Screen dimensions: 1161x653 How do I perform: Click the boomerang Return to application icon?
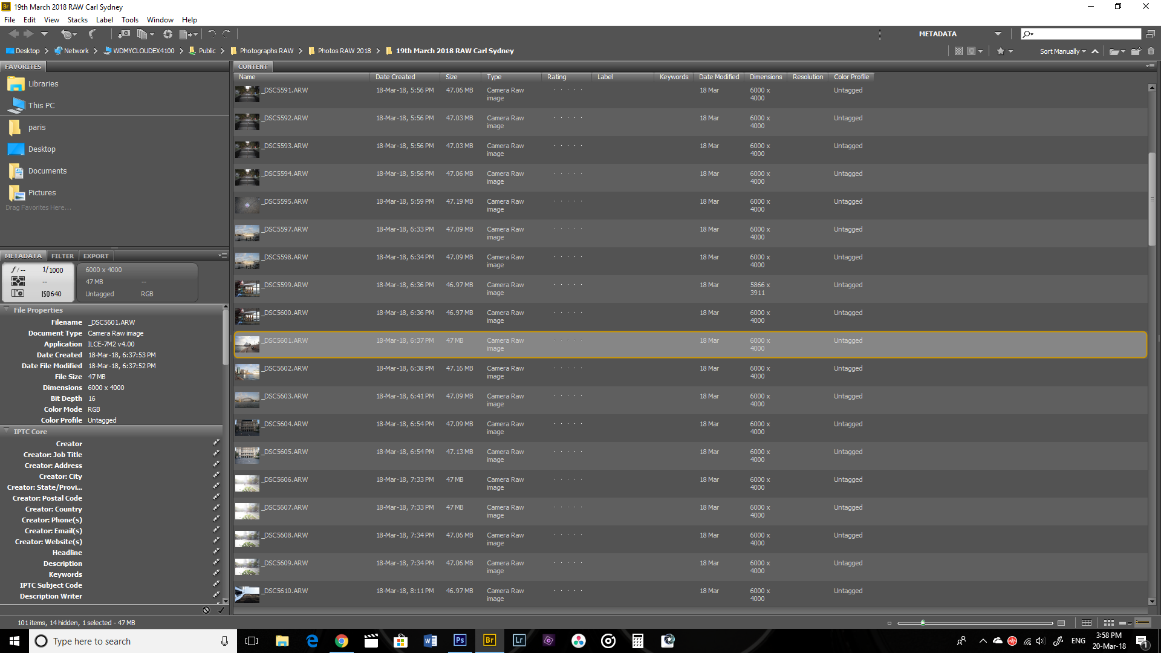(92, 34)
